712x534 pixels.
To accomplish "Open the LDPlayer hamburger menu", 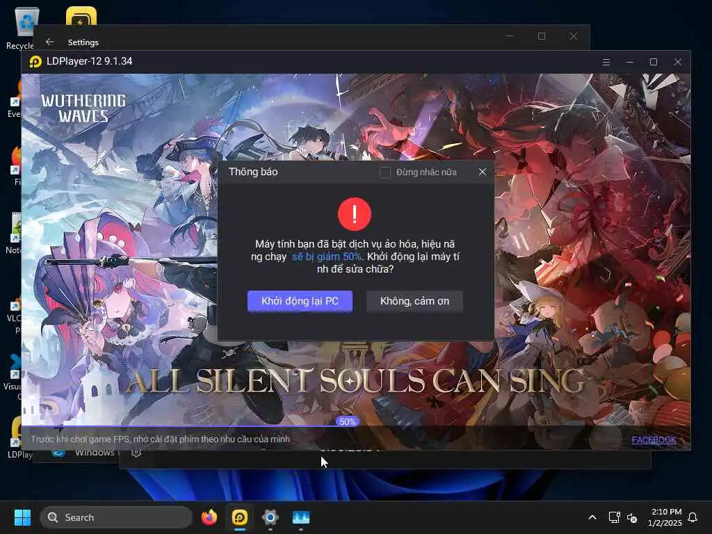I will [x=606, y=62].
